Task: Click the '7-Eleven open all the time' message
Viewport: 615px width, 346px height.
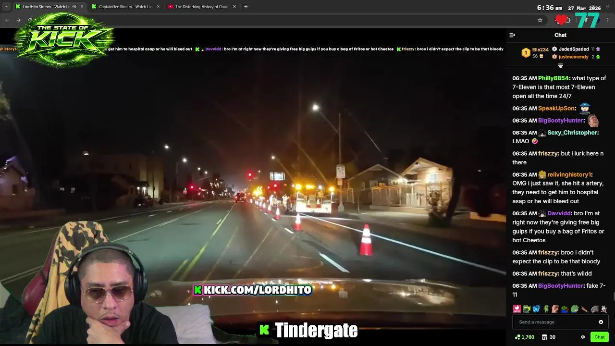Action: click(559, 87)
